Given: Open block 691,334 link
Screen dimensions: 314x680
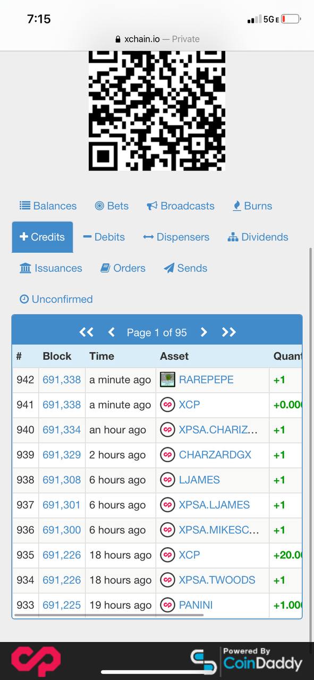Looking at the screenshot, I should pos(62,430).
